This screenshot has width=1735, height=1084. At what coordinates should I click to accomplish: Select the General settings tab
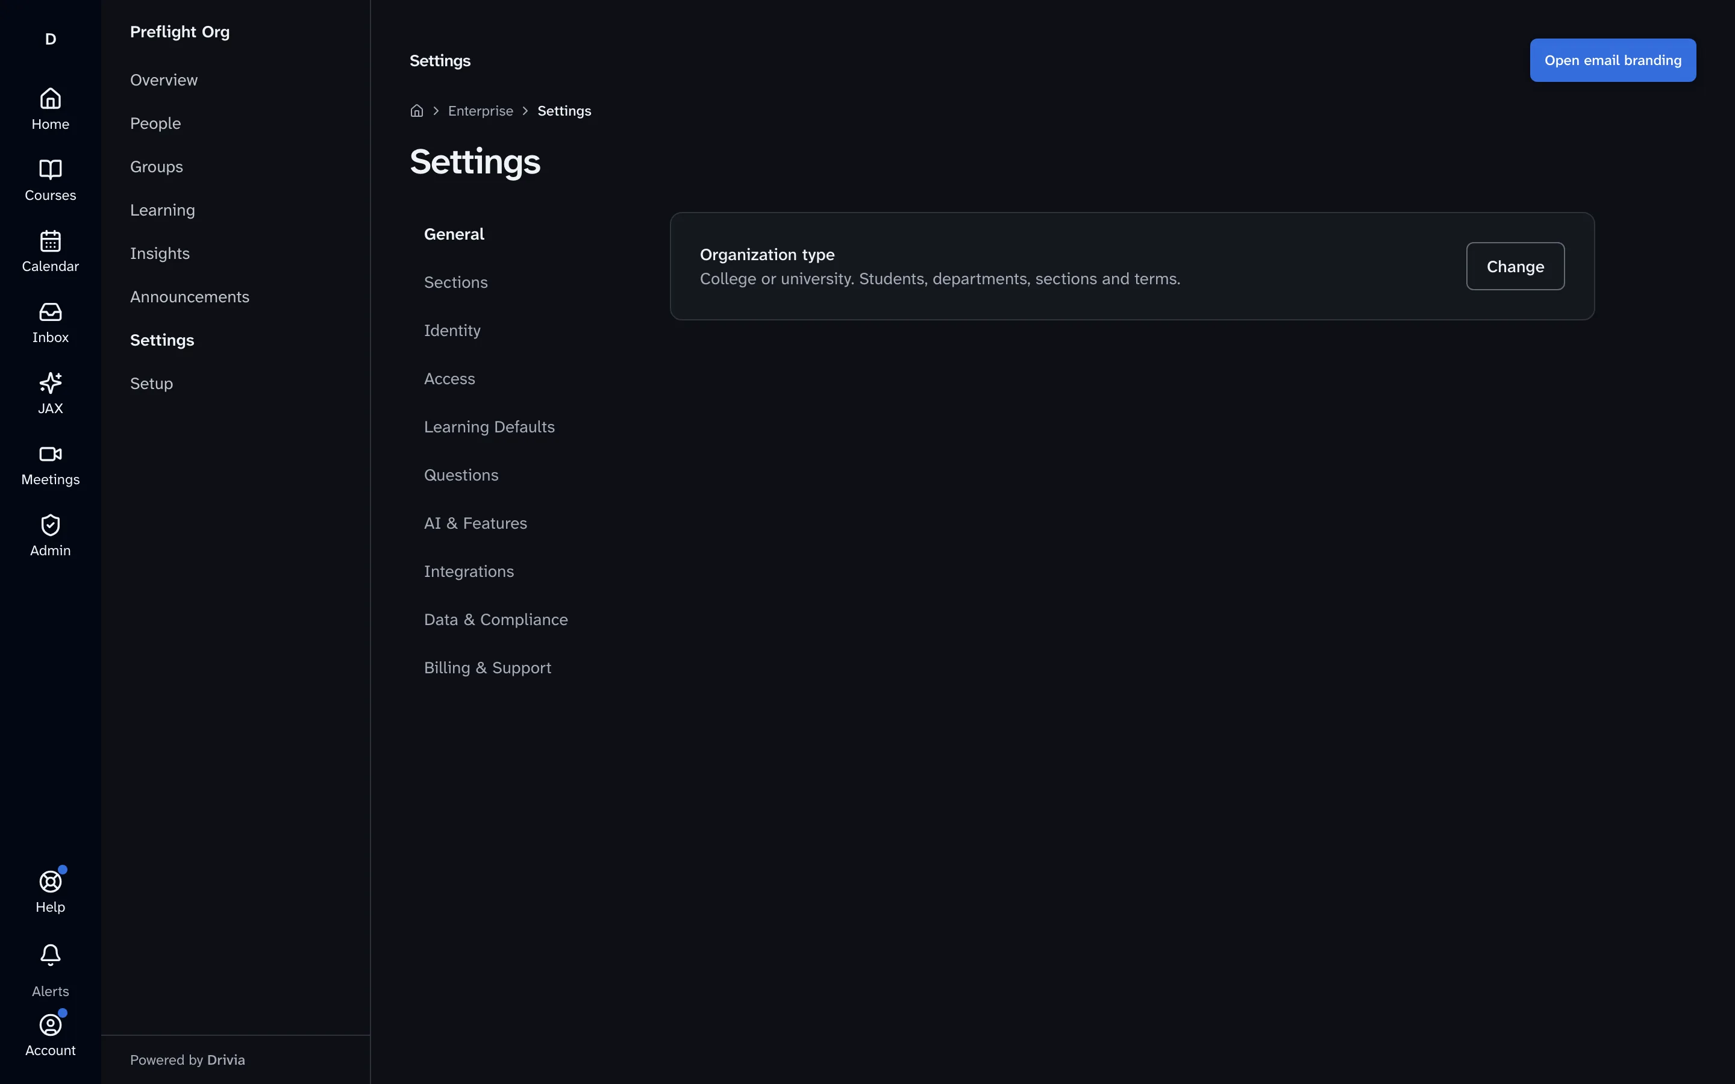pos(454,234)
